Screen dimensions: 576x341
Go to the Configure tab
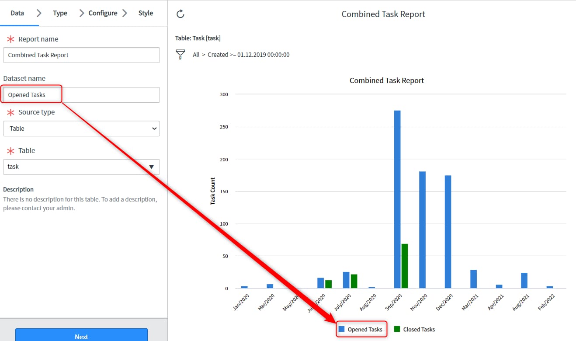(x=103, y=13)
